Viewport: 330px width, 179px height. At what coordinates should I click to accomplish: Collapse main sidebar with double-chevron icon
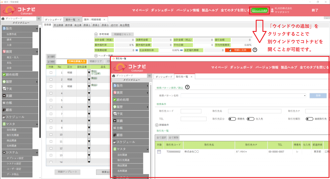pos(39,18)
